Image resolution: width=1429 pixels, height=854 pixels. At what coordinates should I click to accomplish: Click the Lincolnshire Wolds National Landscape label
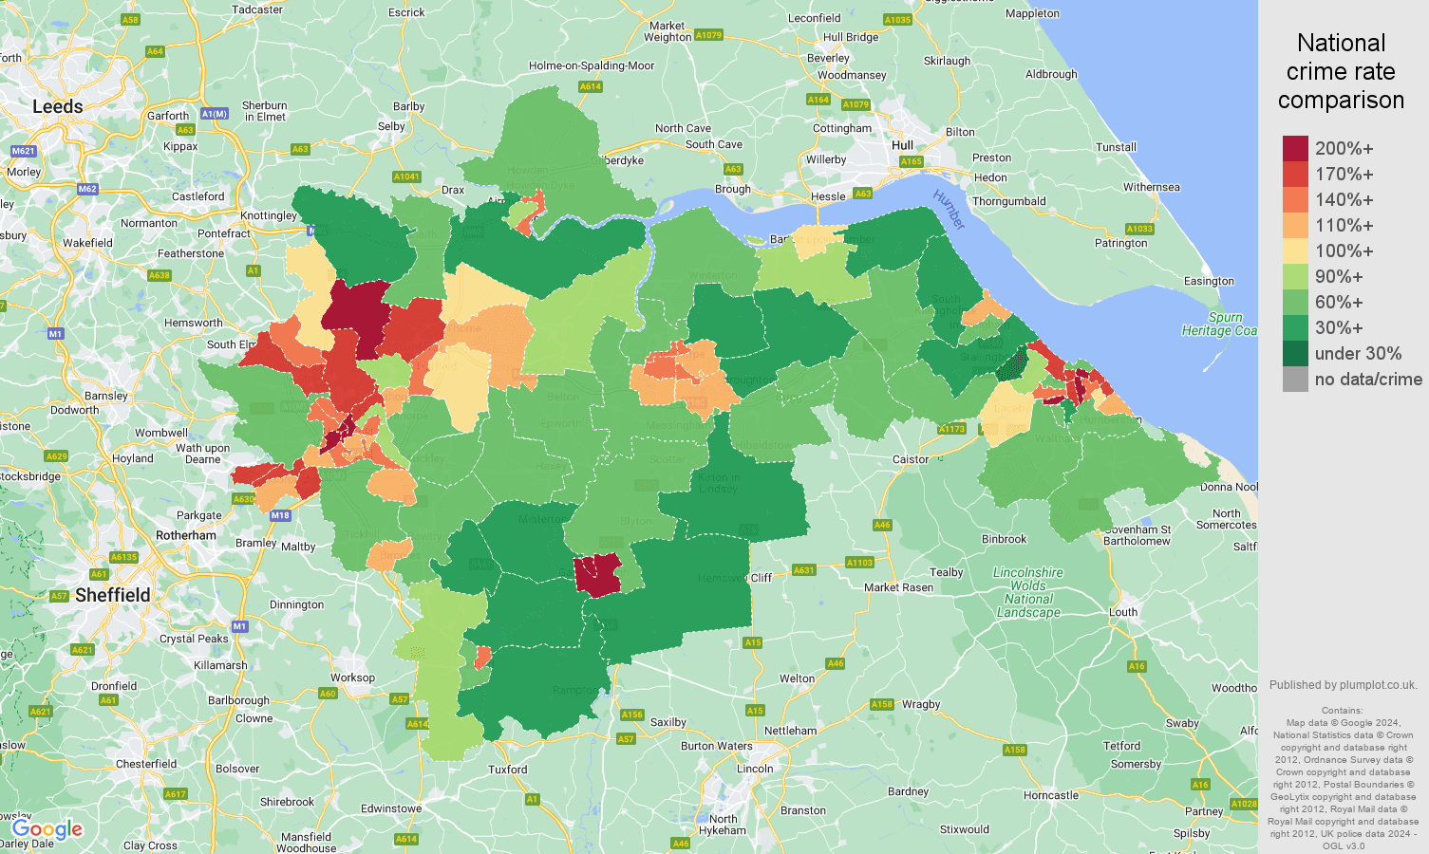(x=1028, y=592)
